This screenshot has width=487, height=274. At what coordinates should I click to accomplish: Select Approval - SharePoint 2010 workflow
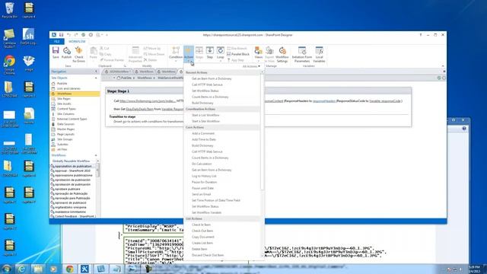click(72, 170)
